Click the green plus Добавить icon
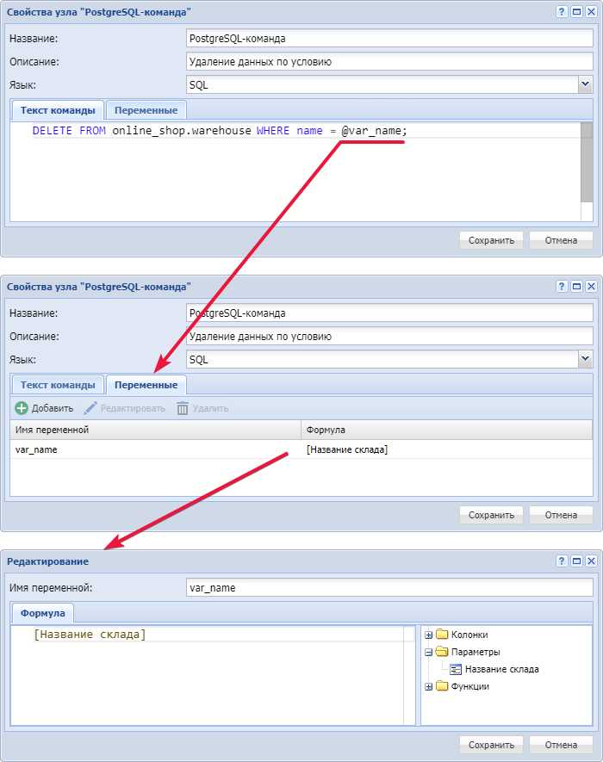The width and height of the screenshot is (603, 762). coord(22,408)
